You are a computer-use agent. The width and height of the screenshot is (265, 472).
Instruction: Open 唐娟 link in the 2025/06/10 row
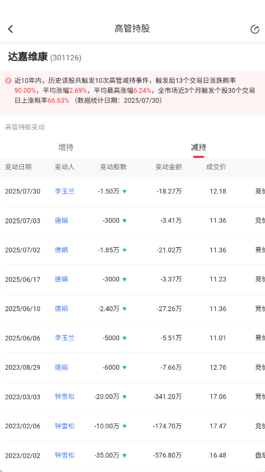[61, 308]
